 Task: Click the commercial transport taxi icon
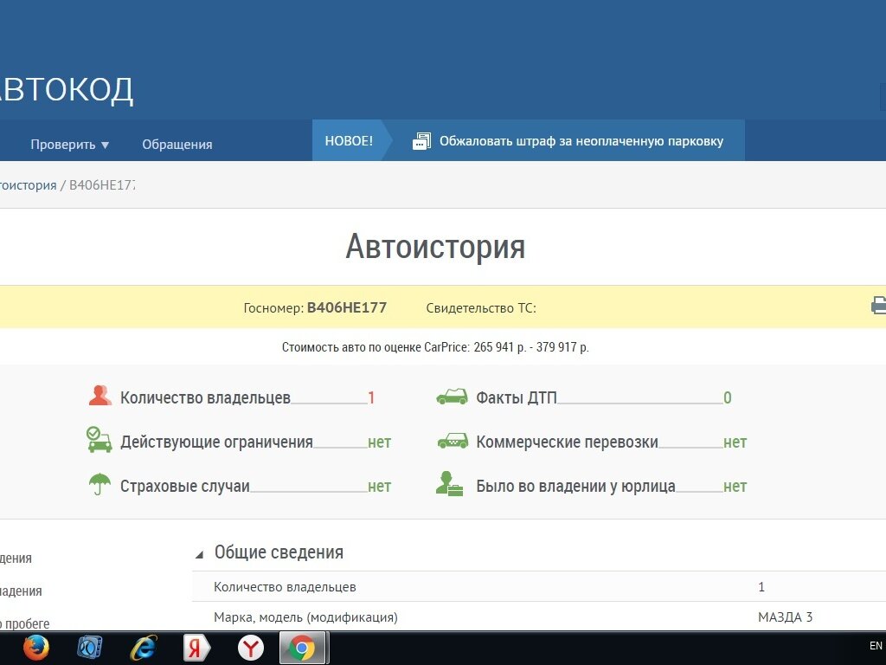tap(452, 442)
